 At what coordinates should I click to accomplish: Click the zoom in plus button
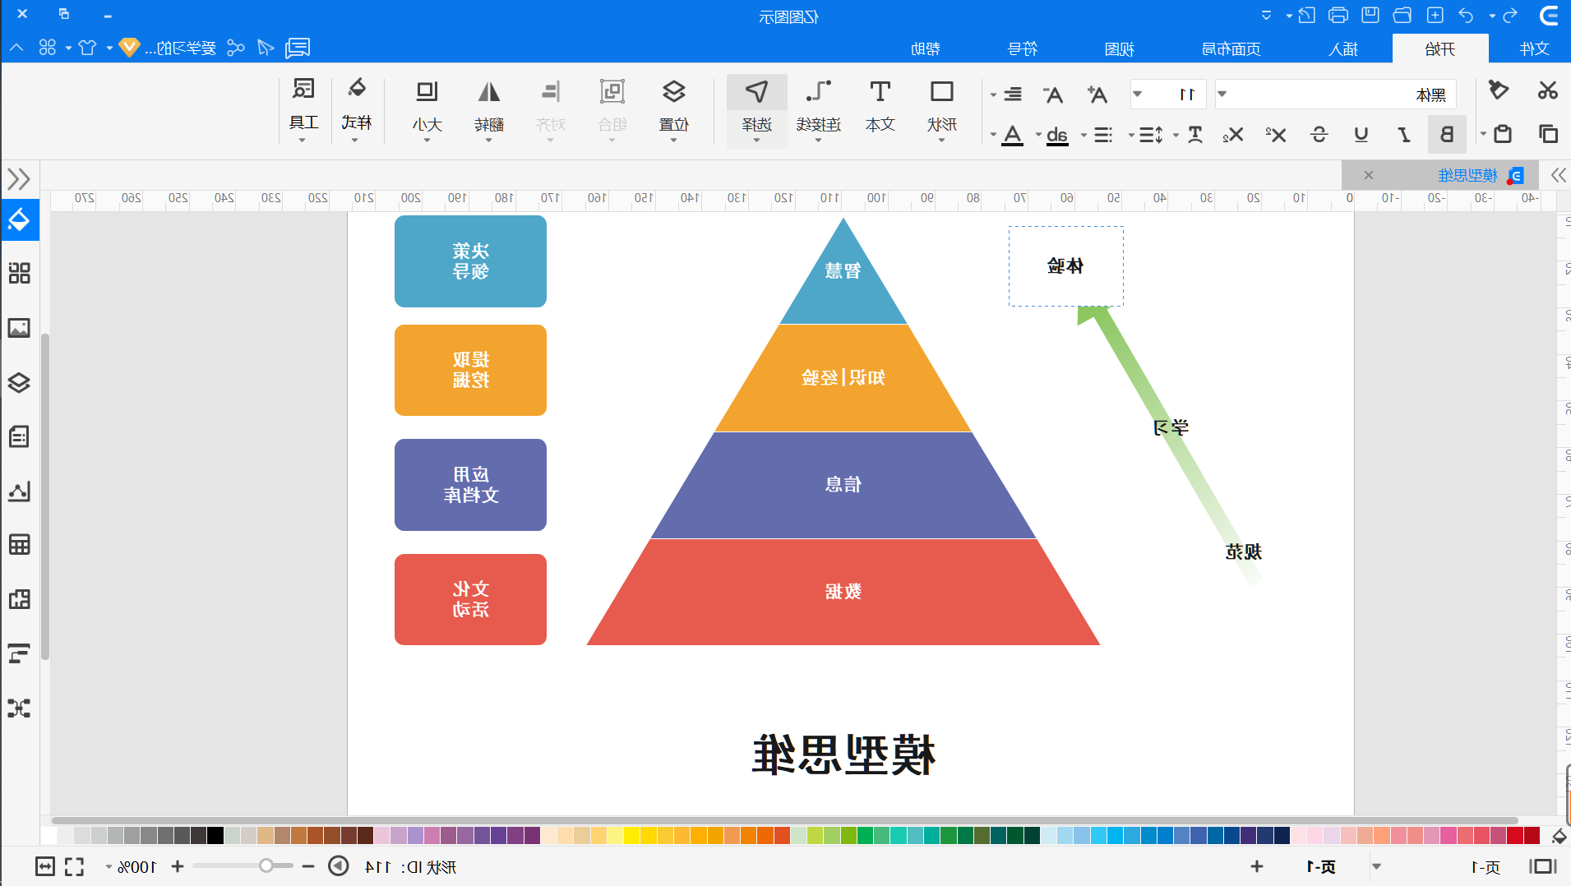(178, 866)
